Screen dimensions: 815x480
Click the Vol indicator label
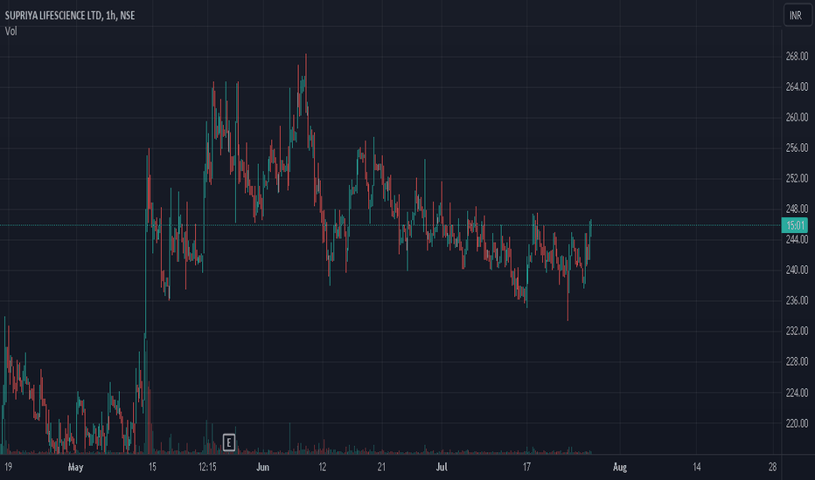(10, 31)
